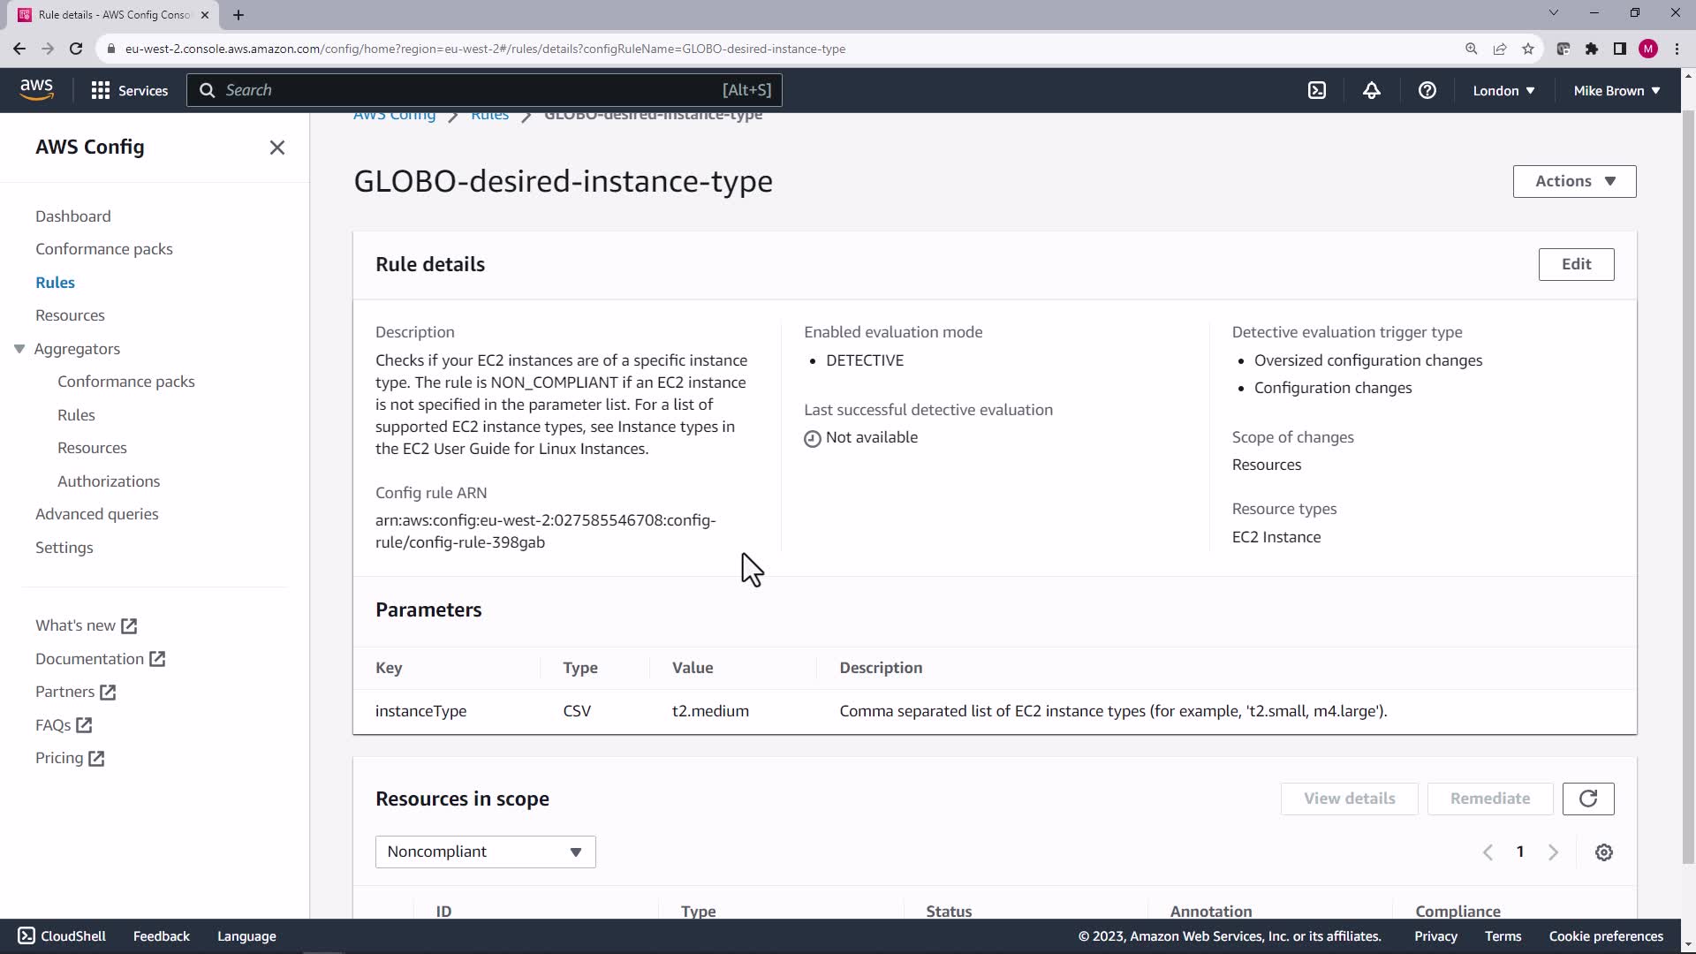Screen dimensions: 1696x954
Task: Bookmark this page with the star icon
Action: [1527, 49]
